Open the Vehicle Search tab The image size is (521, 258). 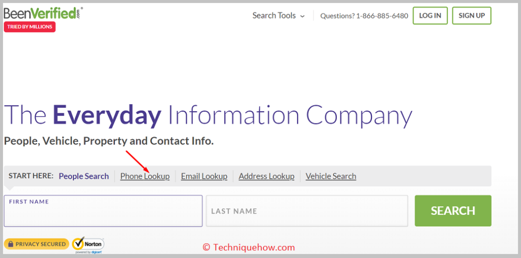pyautogui.click(x=331, y=176)
